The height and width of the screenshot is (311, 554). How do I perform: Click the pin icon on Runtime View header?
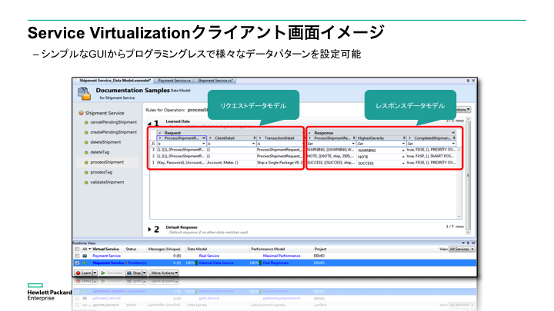coord(468,243)
